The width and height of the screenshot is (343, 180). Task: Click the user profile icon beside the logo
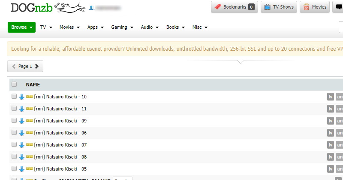click(91, 8)
